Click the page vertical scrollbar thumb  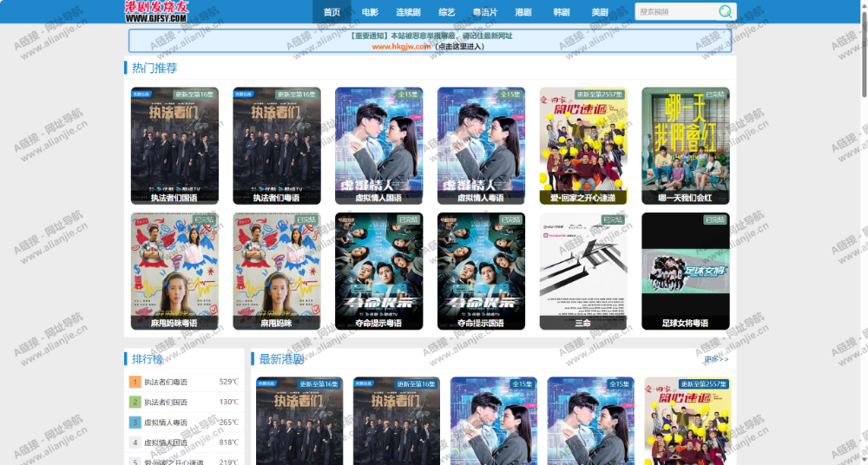point(865,54)
